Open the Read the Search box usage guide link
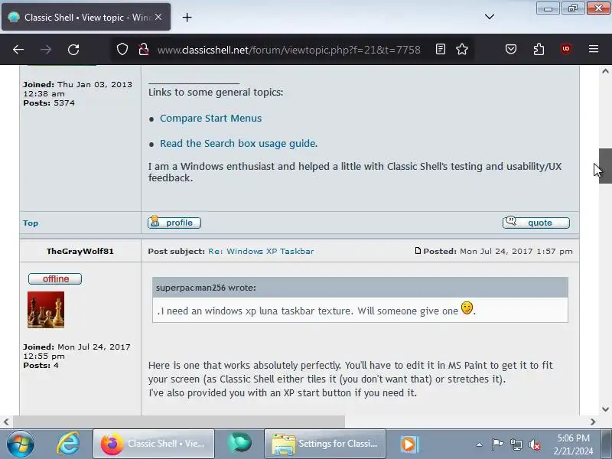 (238, 143)
